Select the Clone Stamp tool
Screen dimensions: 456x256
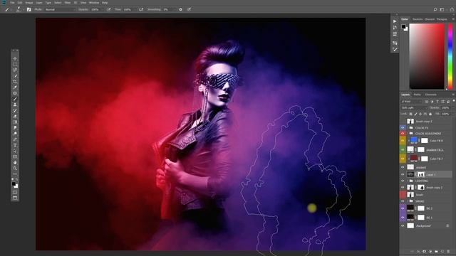click(15, 105)
